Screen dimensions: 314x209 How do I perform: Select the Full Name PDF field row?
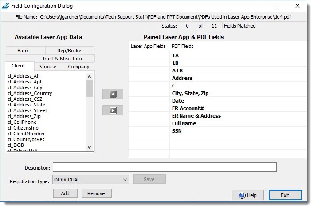point(184,123)
